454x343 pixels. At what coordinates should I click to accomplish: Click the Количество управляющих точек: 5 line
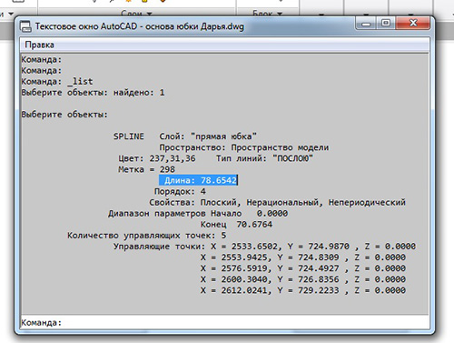click(x=146, y=236)
